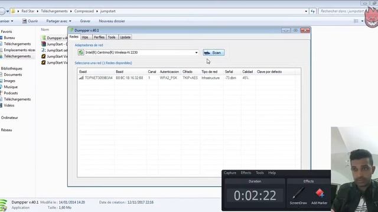Open Bureau in the Favoris sidebar

click(x=9, y=38)
